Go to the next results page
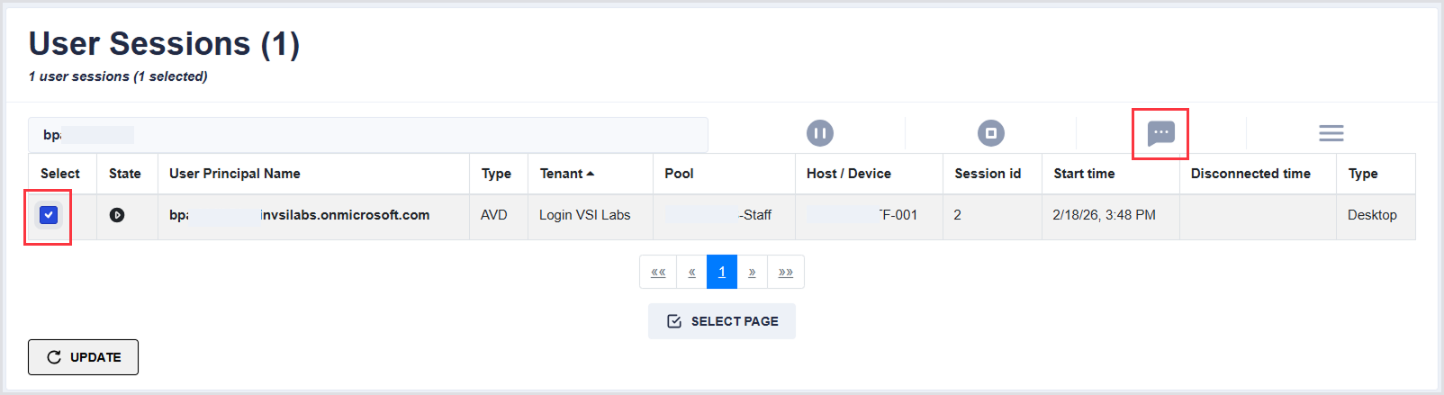This screenshot has height=395, width=1444. (752, 272)
